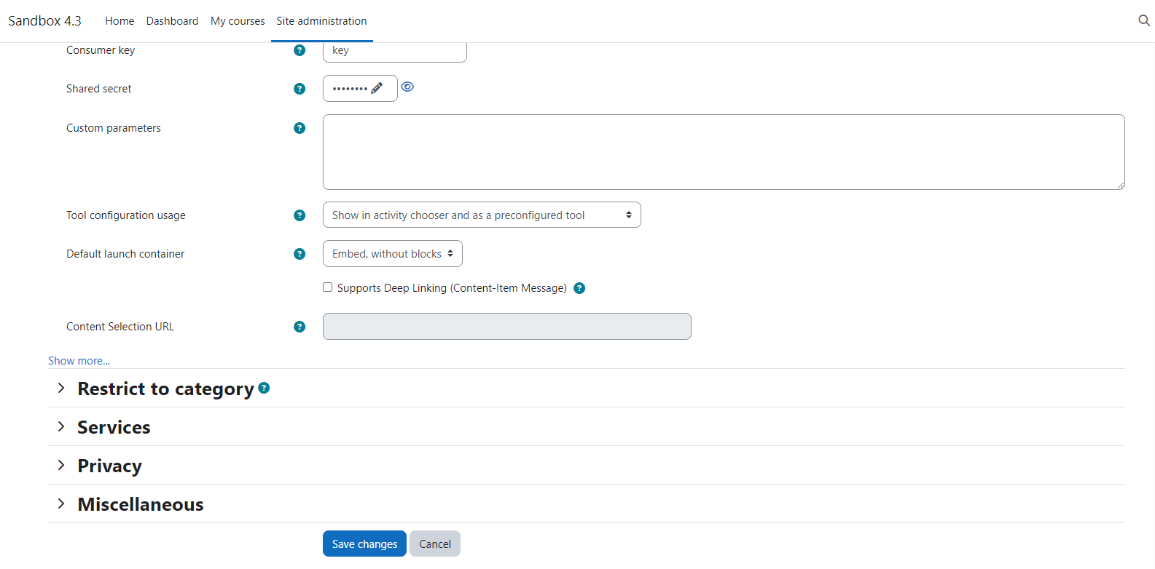
Task: Click the help icon beside Consumer key
Action: tap(299, 50)
